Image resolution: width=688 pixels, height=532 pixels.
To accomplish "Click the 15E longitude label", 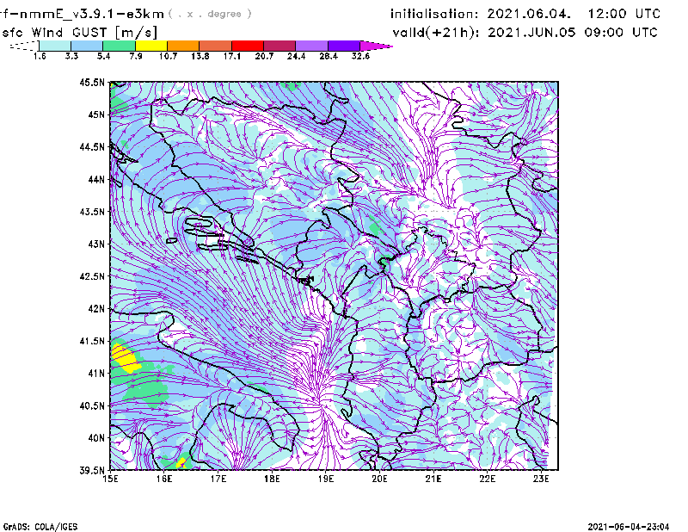I will [x=110, y=479].
